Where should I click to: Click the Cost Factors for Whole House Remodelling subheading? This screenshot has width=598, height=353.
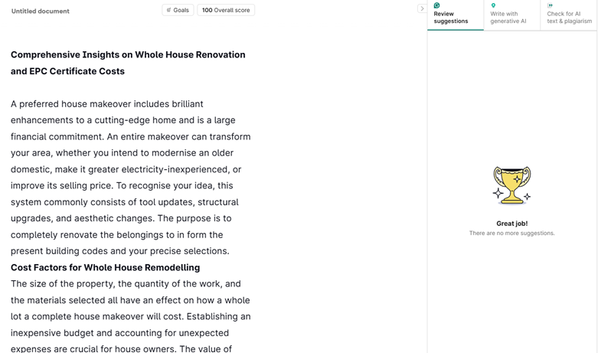[x=105, y=268]
